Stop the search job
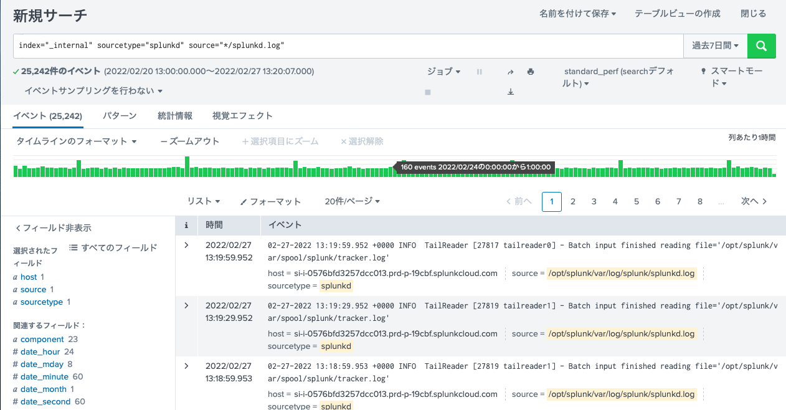This screenshot has width=786, height=410. [428, 92]
